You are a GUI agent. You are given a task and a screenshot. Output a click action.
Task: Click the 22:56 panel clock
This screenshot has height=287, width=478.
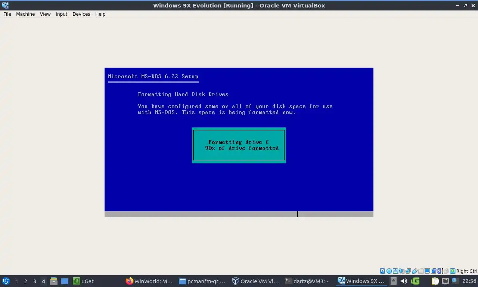click(x=469, y=281)
